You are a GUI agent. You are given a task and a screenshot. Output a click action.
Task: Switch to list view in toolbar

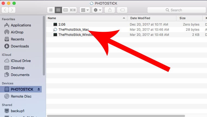pyautogui.click(x=58, y=10)
